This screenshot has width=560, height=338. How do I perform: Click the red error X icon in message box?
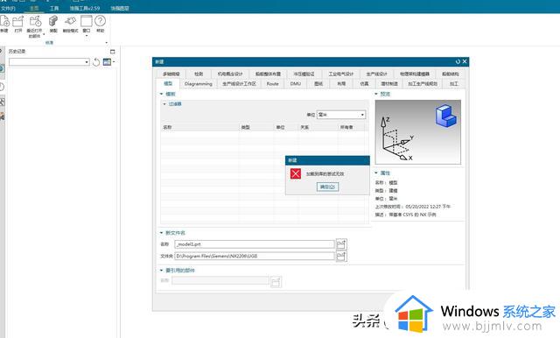point(296,173)
